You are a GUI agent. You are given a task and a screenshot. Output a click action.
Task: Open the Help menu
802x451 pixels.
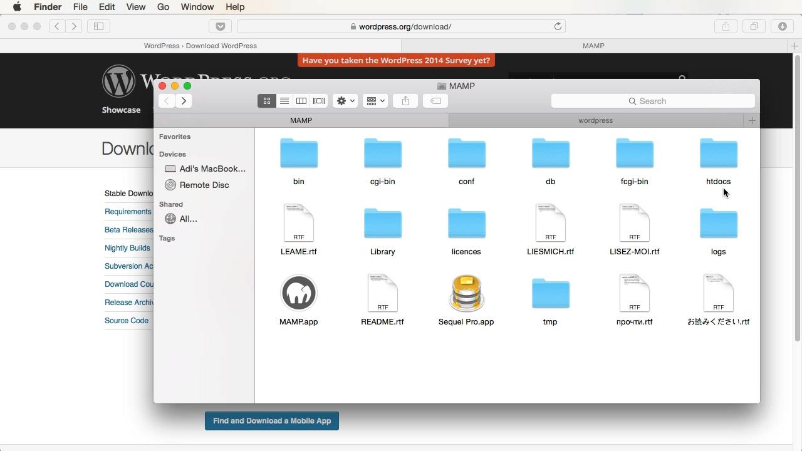click(x=235, y=7)
